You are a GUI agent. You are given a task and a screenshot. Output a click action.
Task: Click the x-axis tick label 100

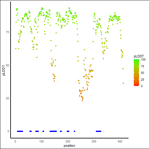click(42, 142)
